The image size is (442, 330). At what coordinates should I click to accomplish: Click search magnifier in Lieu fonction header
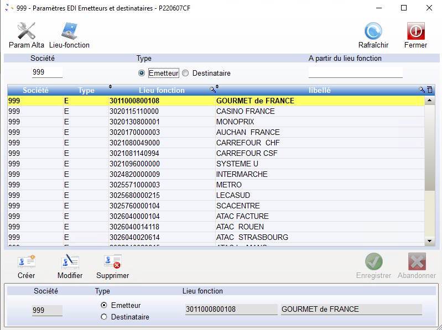click(212, 90)
